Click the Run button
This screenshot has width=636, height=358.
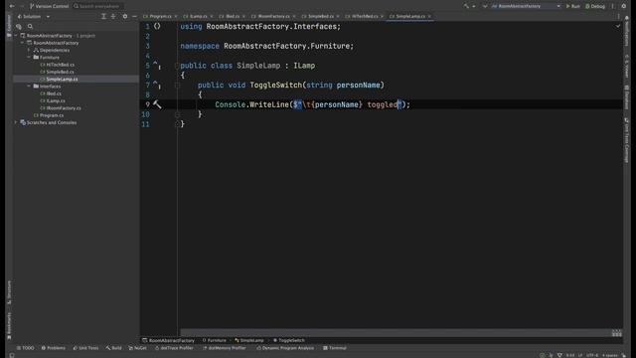[573, 6]
